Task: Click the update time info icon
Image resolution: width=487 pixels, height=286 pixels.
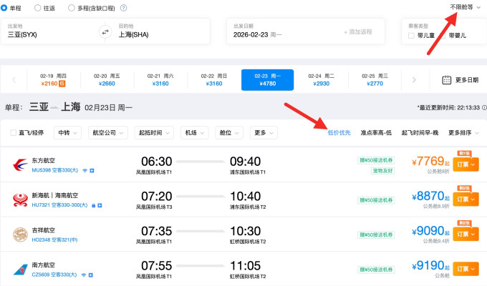Action: [x=484, y=108]
